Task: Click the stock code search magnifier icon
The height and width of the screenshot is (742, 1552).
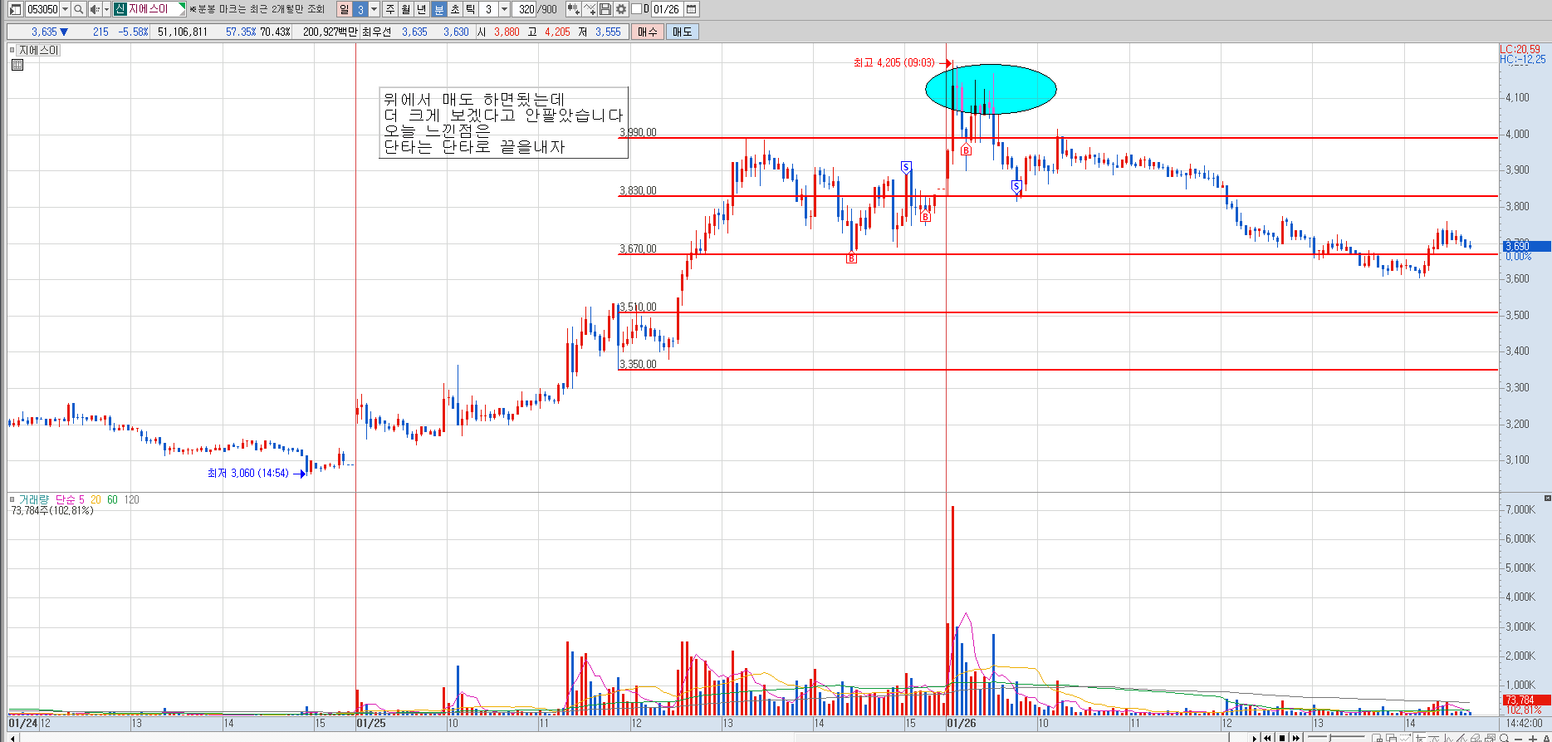Action: point(78,9)
